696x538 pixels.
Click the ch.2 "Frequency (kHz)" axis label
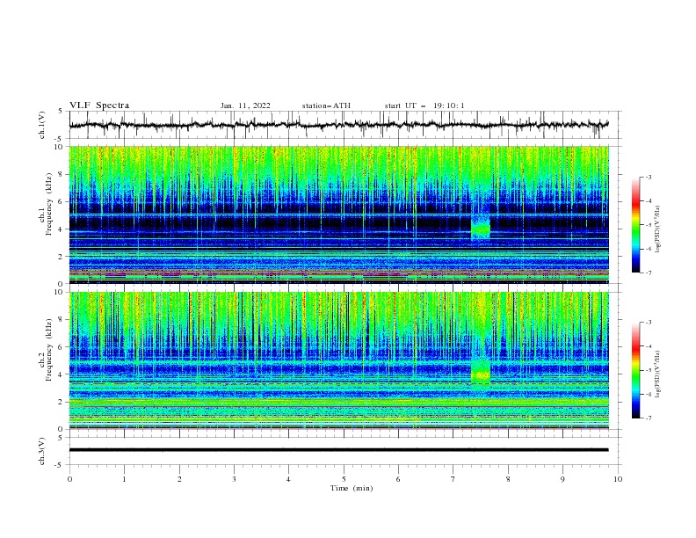(48, 350)
